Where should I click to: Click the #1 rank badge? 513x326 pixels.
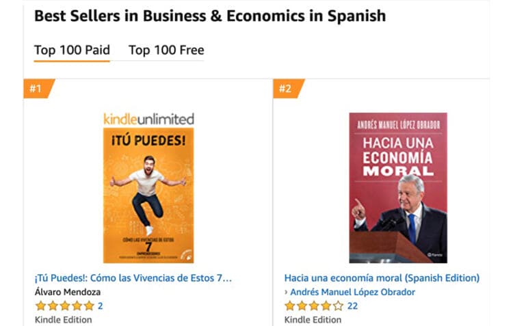[36, 88]
